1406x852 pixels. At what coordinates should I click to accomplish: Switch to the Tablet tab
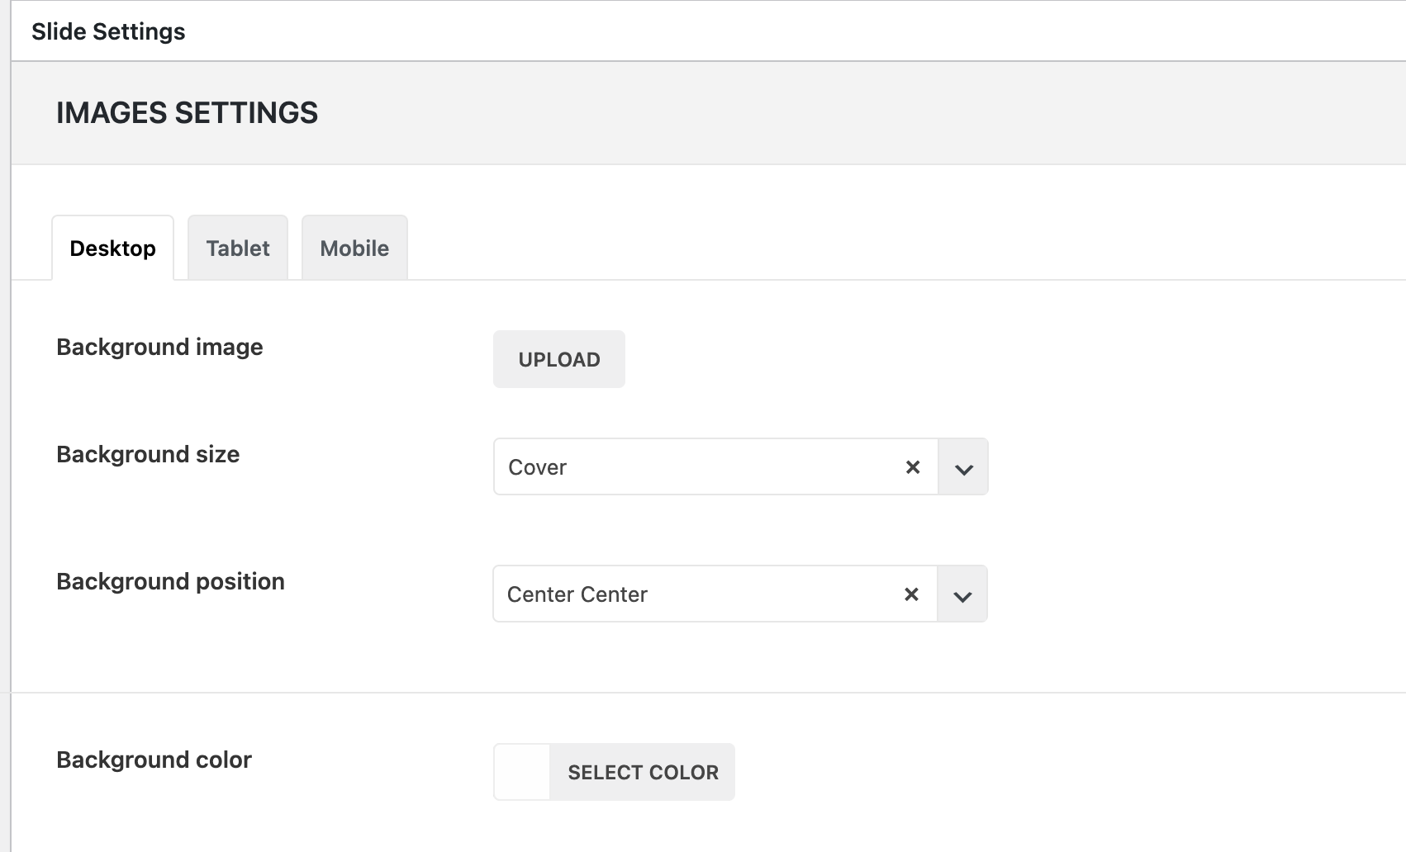pyautogui.click(x=238, y=248)
